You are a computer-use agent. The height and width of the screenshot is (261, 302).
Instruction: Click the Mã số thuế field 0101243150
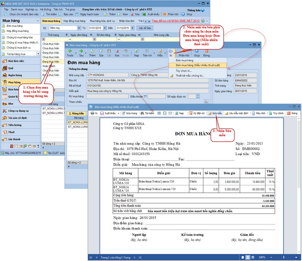tap(148, 86)
